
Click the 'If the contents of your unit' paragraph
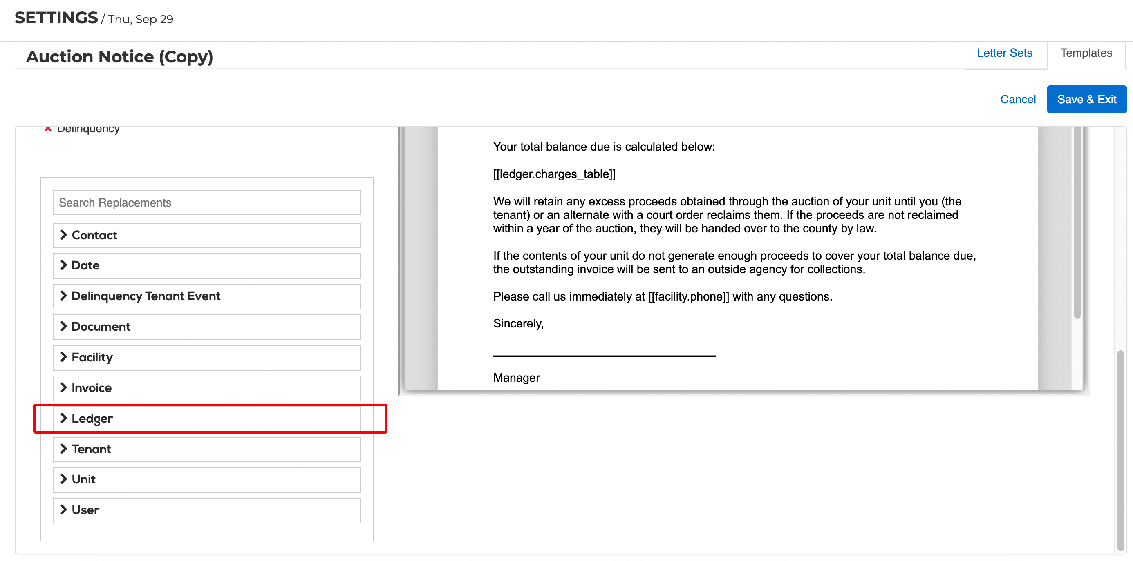[734, 263]
